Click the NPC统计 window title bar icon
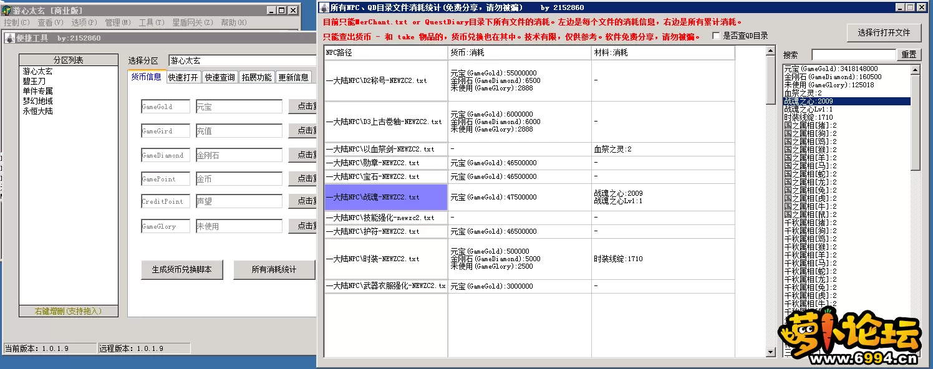The width and height of the screenshot is (933, 369). pos(323,7)
